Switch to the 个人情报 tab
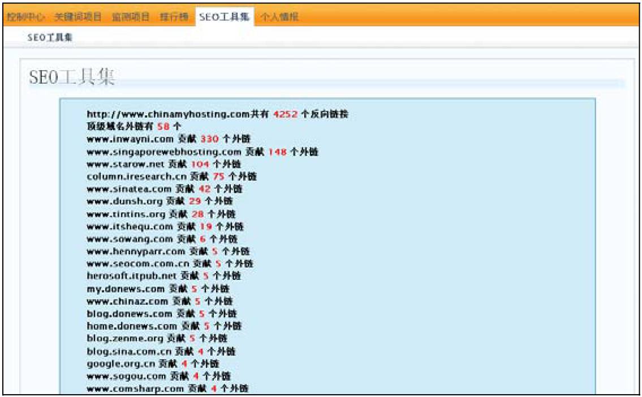The height and width of the screenshot is (397, 642). tap(279, 17)
